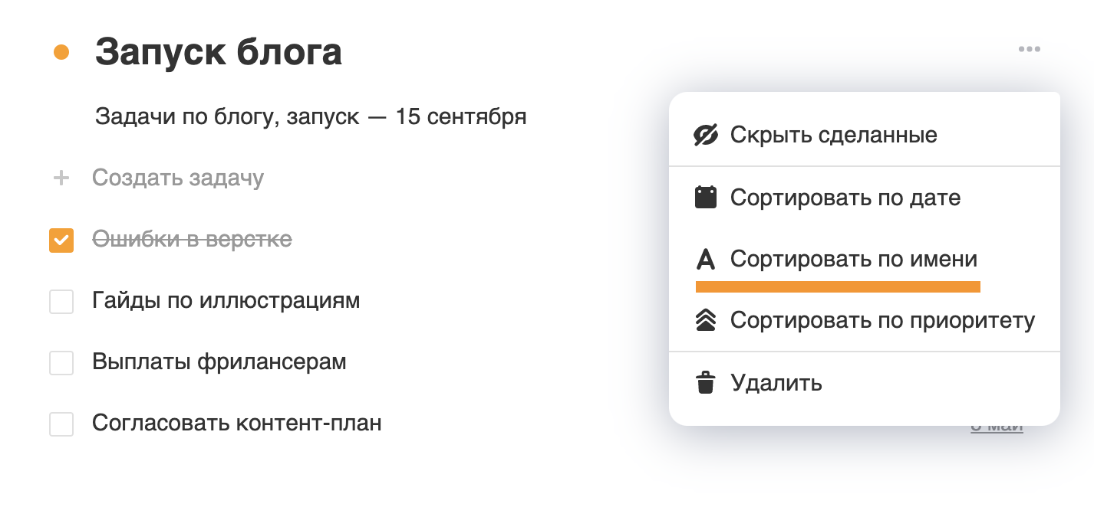Select 'Скрыть сделанные' menu entry
The image size is (1094, 530).
point(833,136)
